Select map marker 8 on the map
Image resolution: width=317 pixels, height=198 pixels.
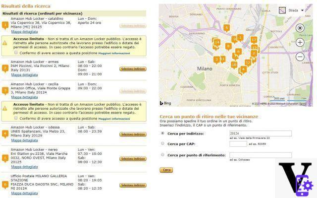click(228, 46)
